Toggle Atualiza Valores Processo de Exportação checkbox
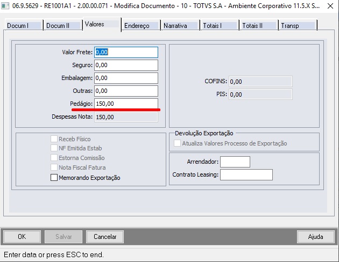Viewport: 339px width, 262px height. click(x=177, y=143)
